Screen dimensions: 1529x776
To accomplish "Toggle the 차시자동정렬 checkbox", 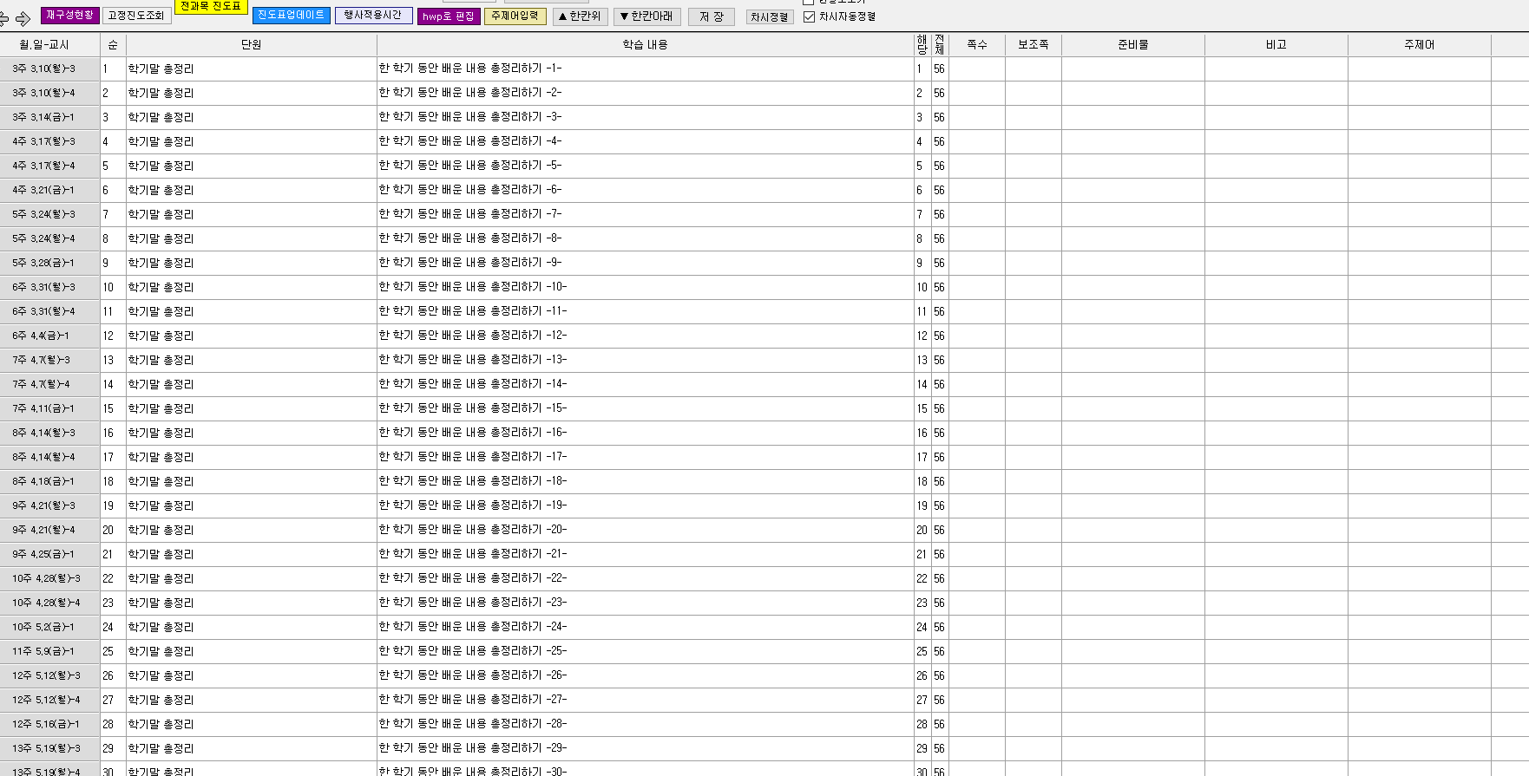I will [809, 16].
